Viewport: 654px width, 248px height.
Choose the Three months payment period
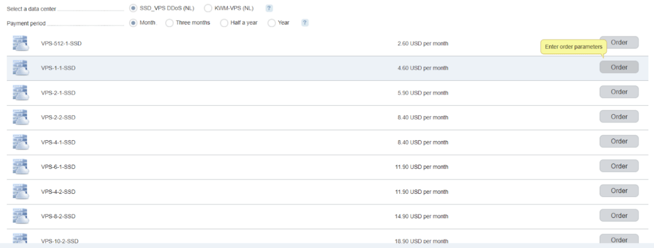(169, 23)
